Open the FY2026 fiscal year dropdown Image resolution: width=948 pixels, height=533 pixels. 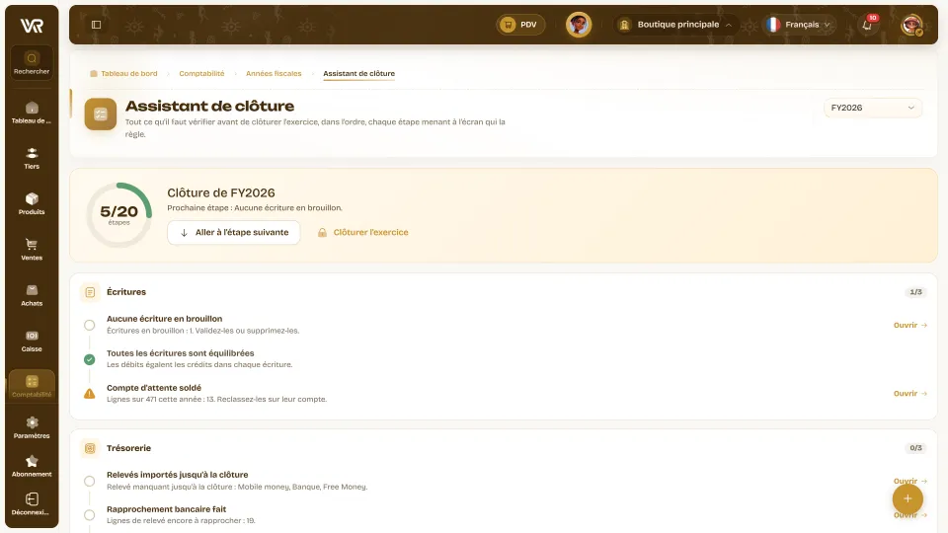pyautogui.click(x=872, y=108)
